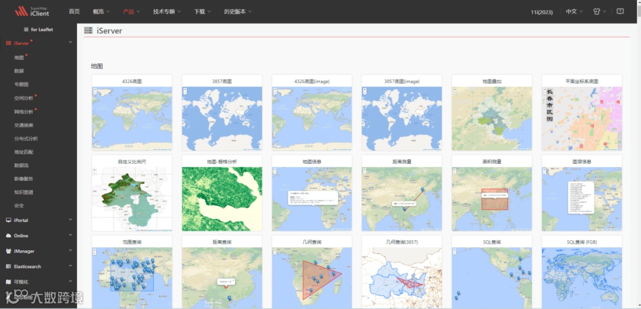Select 知识图谱 in the sidebar
The height and width of the screenshot is (309, 641).
click(24, 192)
